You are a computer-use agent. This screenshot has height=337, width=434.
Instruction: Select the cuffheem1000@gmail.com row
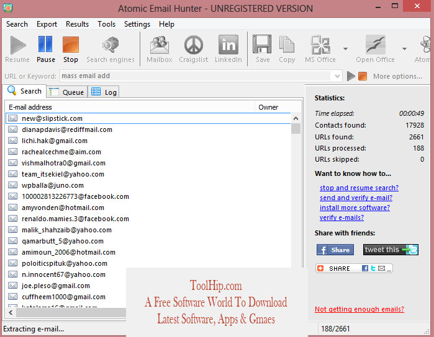point(66,297)
